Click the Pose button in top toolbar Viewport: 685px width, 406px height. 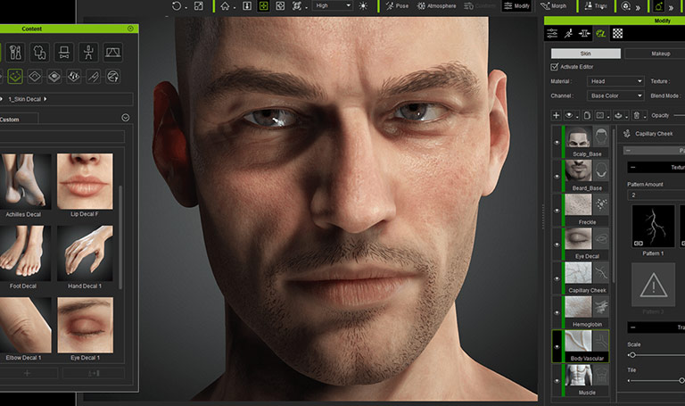(x=398, y=6)
